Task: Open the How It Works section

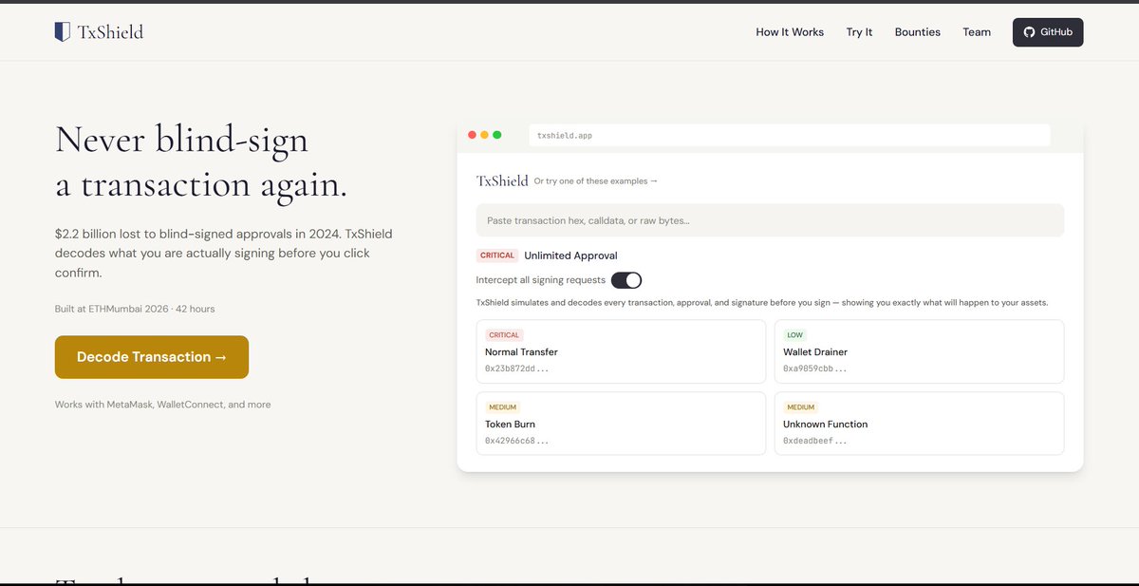Action: tap(790, 32)
